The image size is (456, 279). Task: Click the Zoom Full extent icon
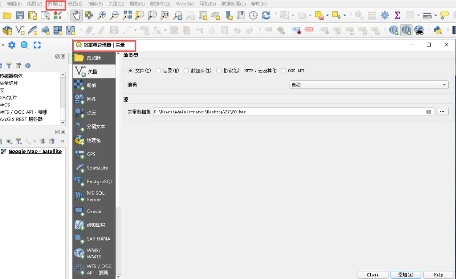[127, 15]
